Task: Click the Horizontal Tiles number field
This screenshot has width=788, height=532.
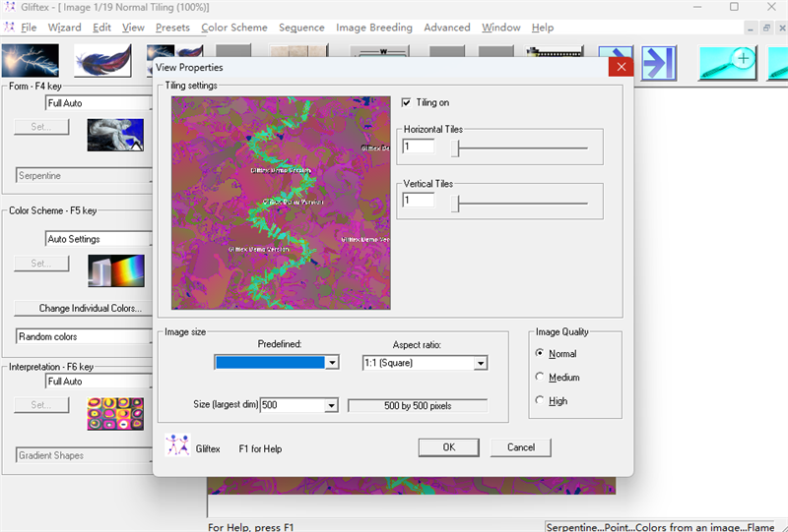Action: tap(418, 147)
